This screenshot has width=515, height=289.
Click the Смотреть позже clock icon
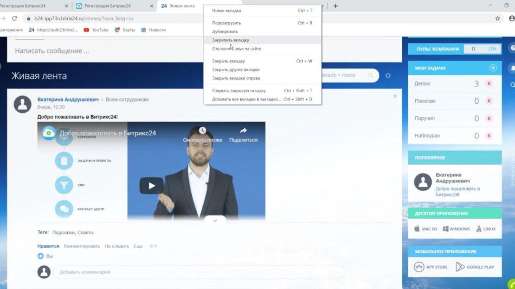202,130
